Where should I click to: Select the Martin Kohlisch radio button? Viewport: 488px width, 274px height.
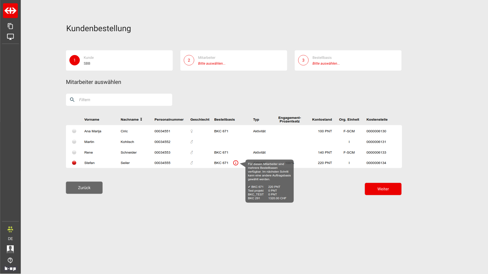[74, 142]
